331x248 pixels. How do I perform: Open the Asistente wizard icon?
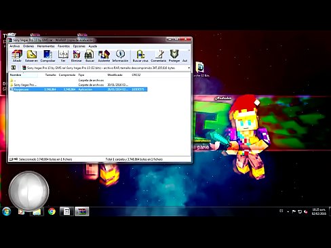coord(104,56)
